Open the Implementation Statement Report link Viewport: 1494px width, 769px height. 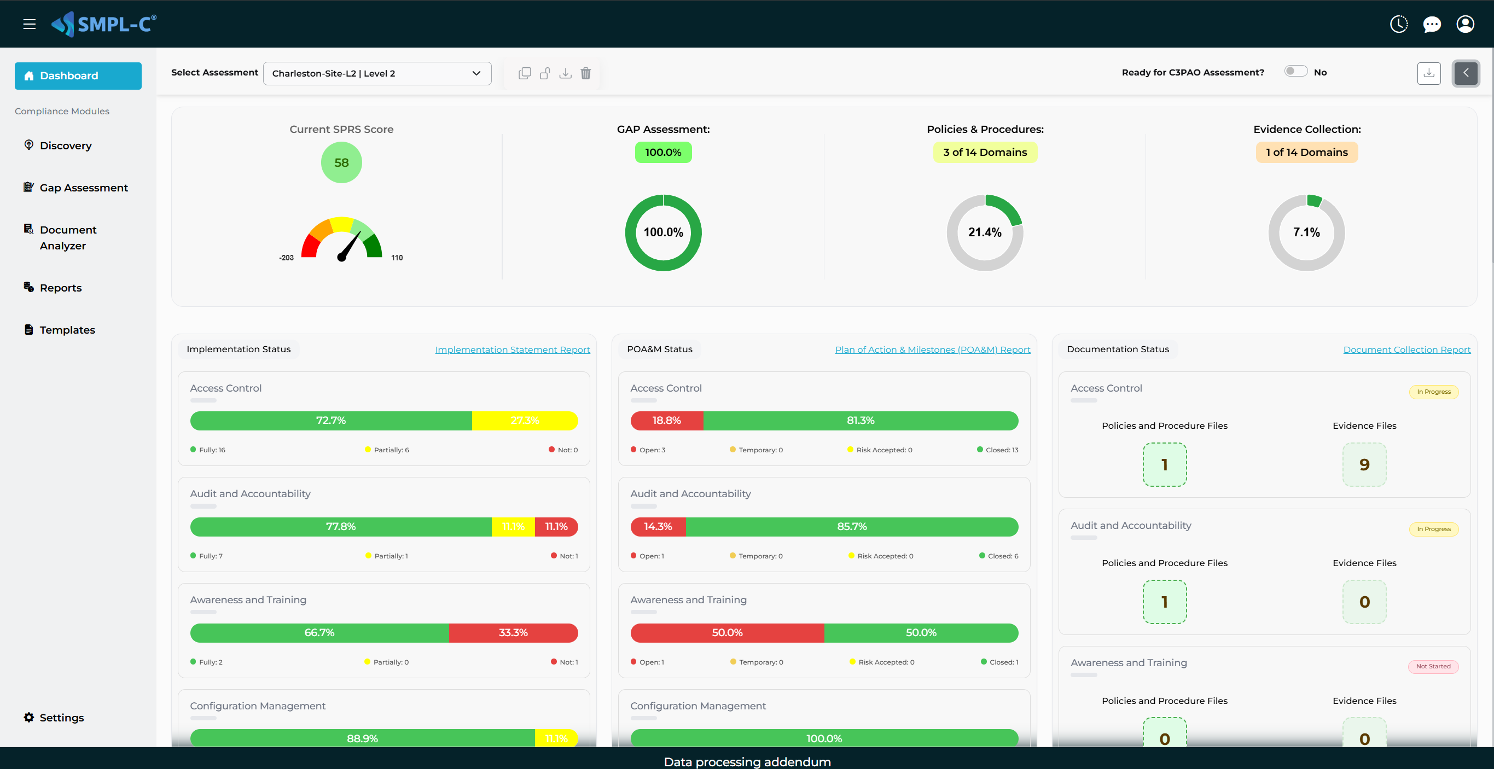[512, 349]
